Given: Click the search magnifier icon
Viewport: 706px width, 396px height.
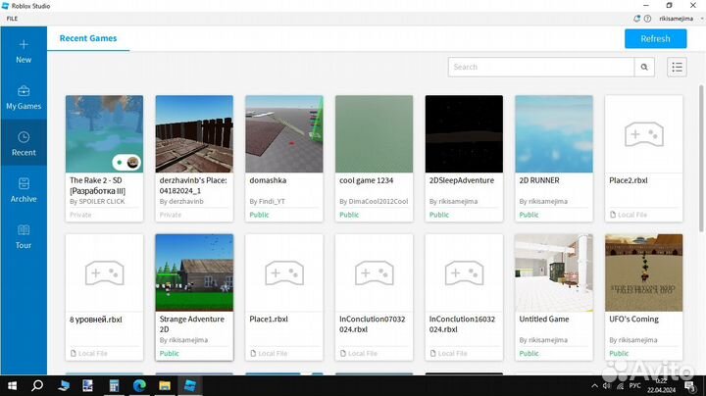Looking at the screenshot, I should (645, 67).
